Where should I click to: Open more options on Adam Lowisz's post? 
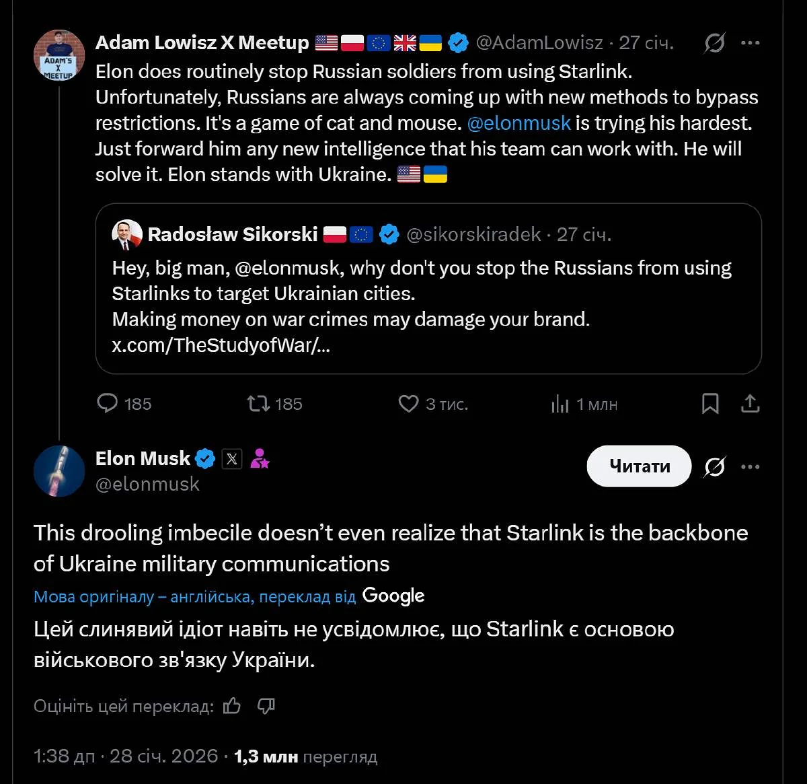pyautogui.click(x=750, y=43)
